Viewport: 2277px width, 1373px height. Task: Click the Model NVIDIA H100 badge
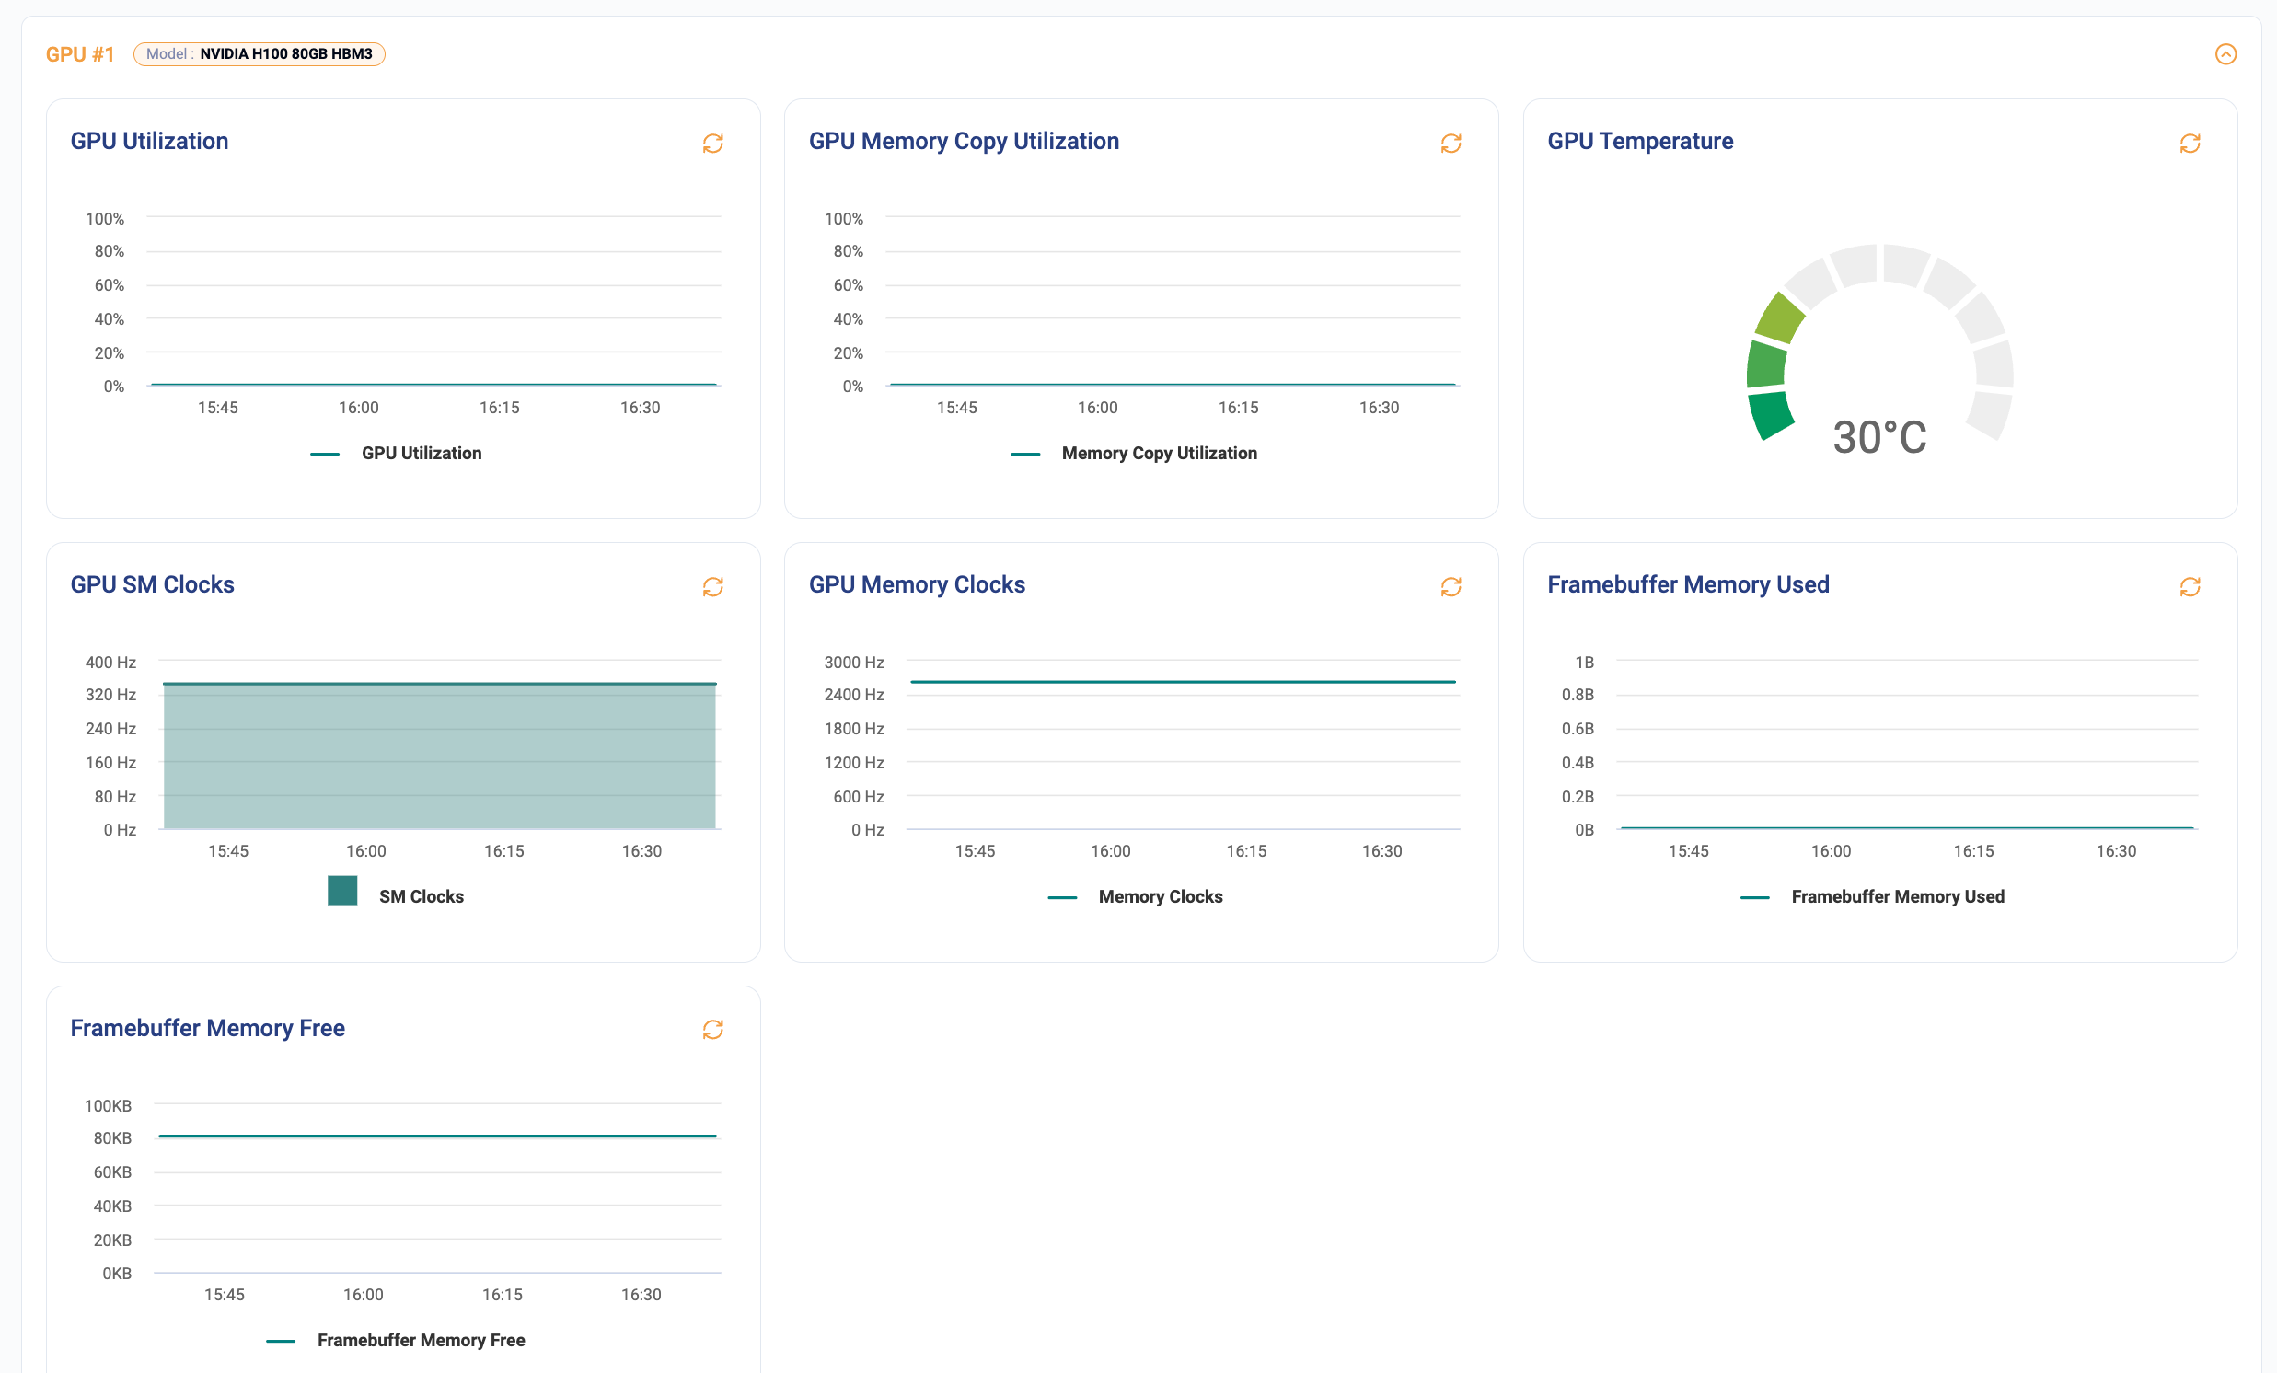coord(260,53)
